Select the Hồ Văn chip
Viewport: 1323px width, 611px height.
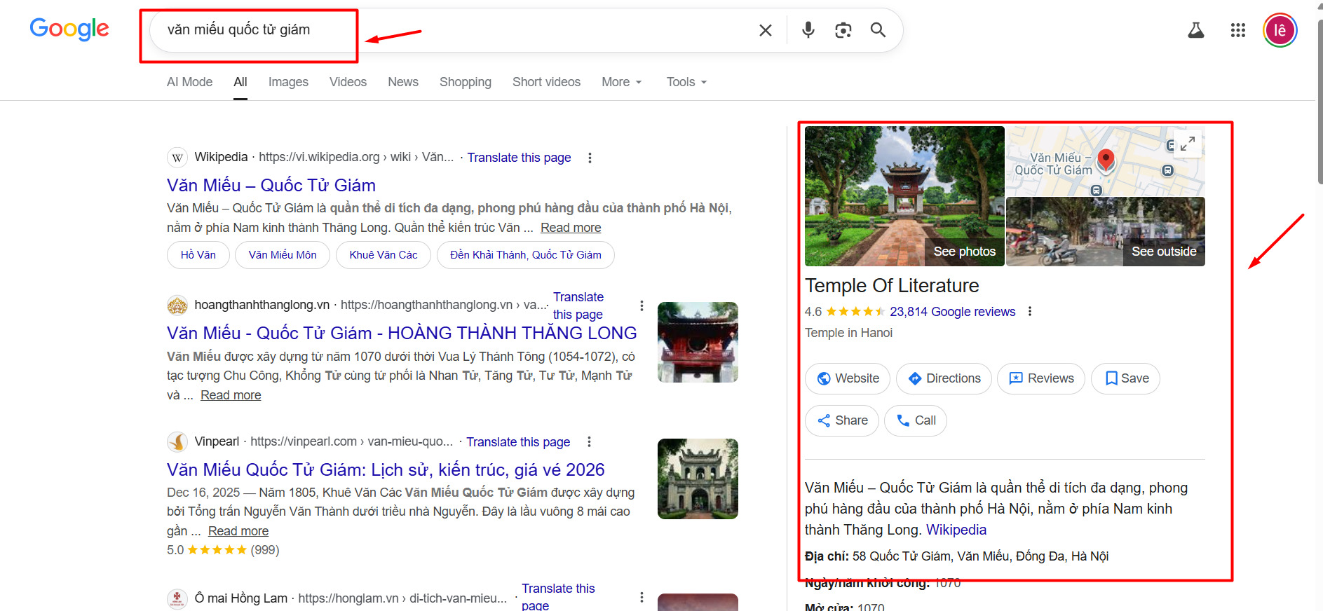pyautogui.click(x=198, y=255)
